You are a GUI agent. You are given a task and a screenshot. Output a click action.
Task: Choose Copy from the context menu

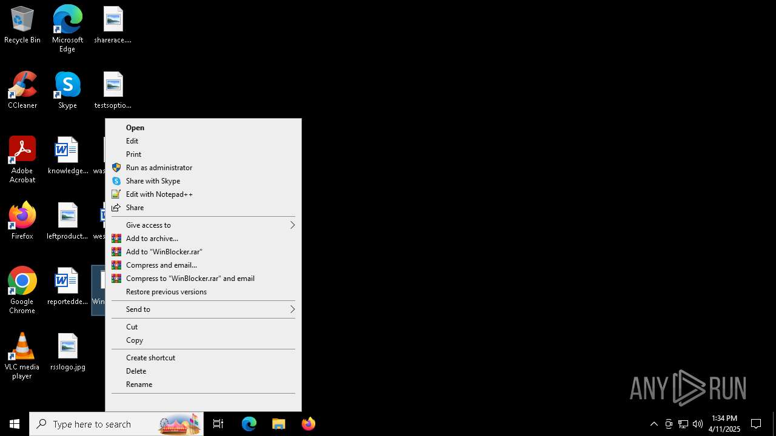[203, 340]
